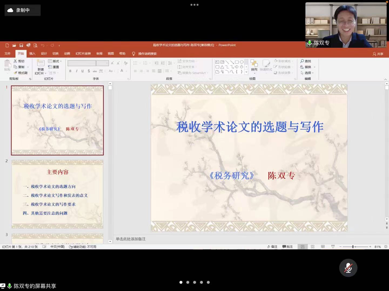Click the Share (共享) button
The height and width of the screenshot is (291, 389).
(x=378, y=54)
